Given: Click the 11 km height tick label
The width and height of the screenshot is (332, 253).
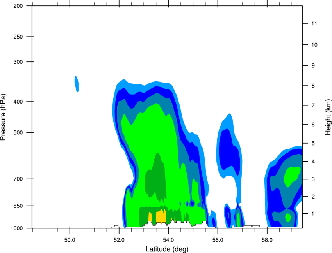Looking at the screenshot, I should coord(314,23).
